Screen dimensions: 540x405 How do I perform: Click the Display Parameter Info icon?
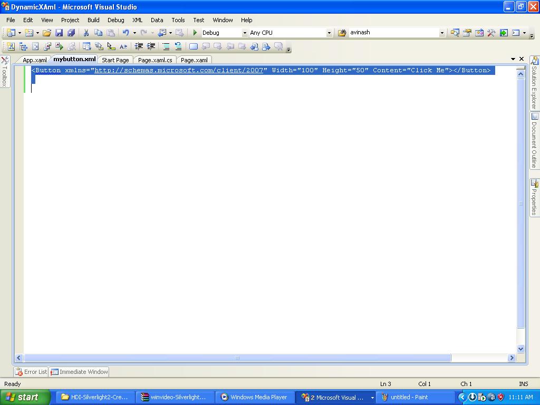click(99, 46)
